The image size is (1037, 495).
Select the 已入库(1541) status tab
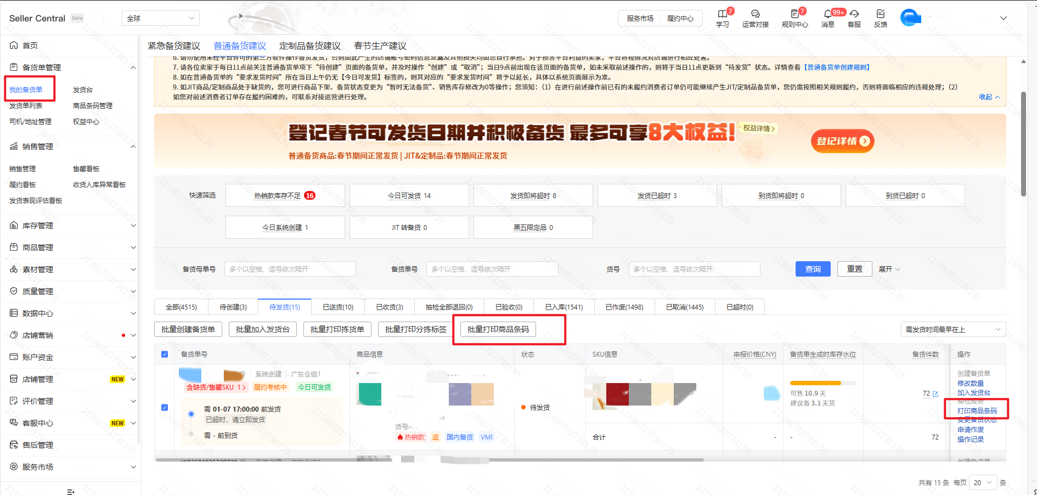tap(564, 307)
